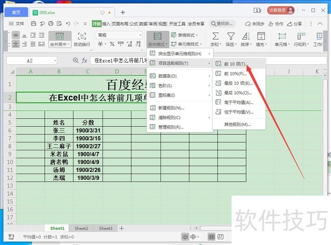Click the Collaborate (协作) button
Image resolution: width=331 pixels, height=245 pixels.
coord(276,24)
